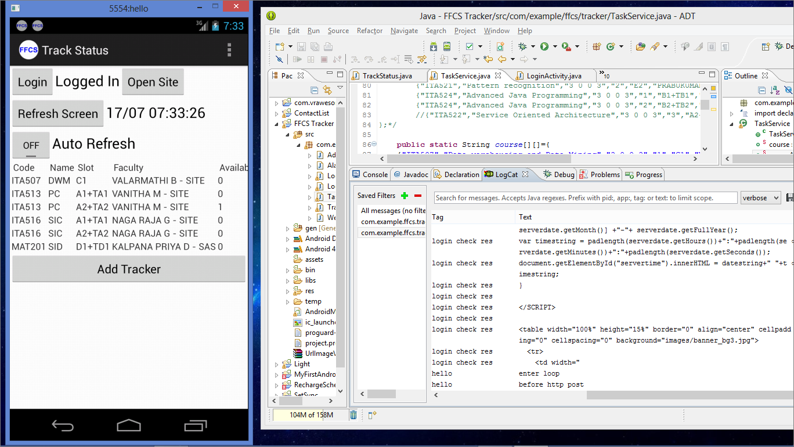
Task: Open the Android SDK Manager icon
Action: pyautogui.click(x=434, y=46)
